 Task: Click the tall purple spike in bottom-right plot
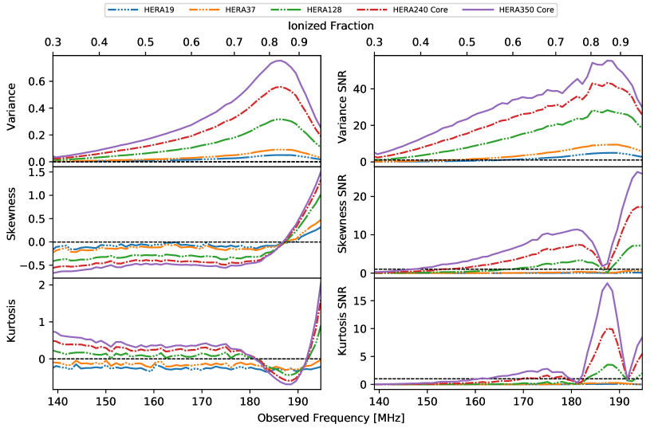click(x=607, y=283)
